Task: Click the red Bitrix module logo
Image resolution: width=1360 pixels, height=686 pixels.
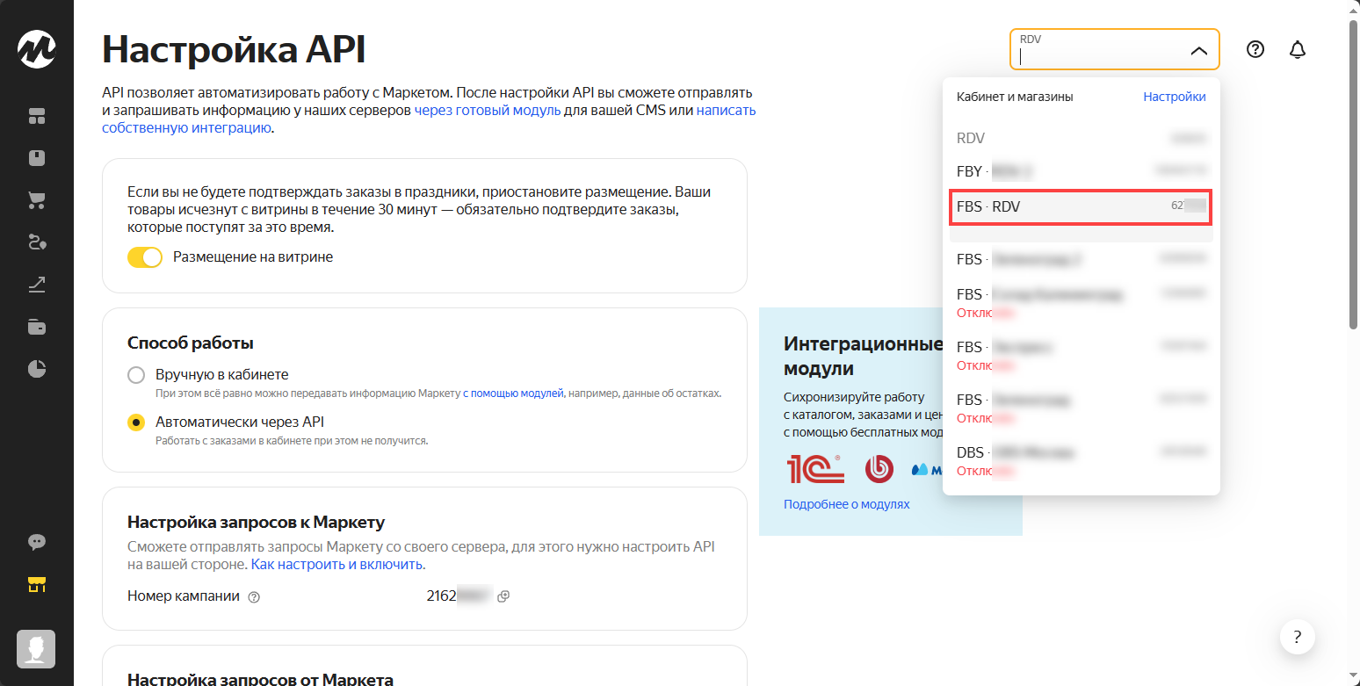Action: [879, 469]
